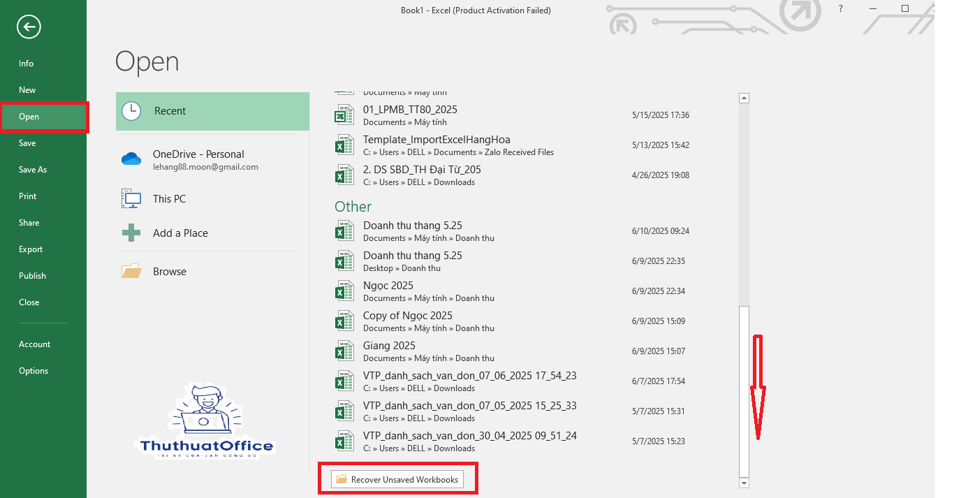
Task: Select Open in the left sidebar
Action: click(x=43, y=117)
